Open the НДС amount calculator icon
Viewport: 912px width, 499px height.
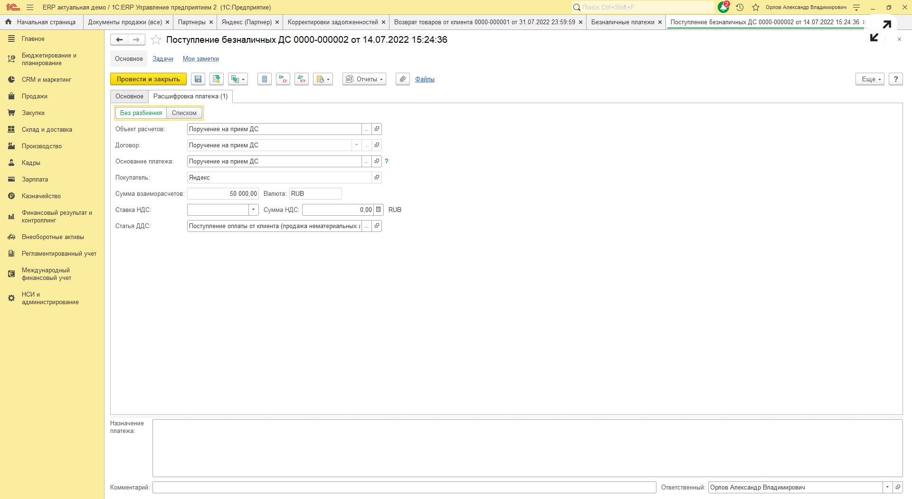(379, 210)
